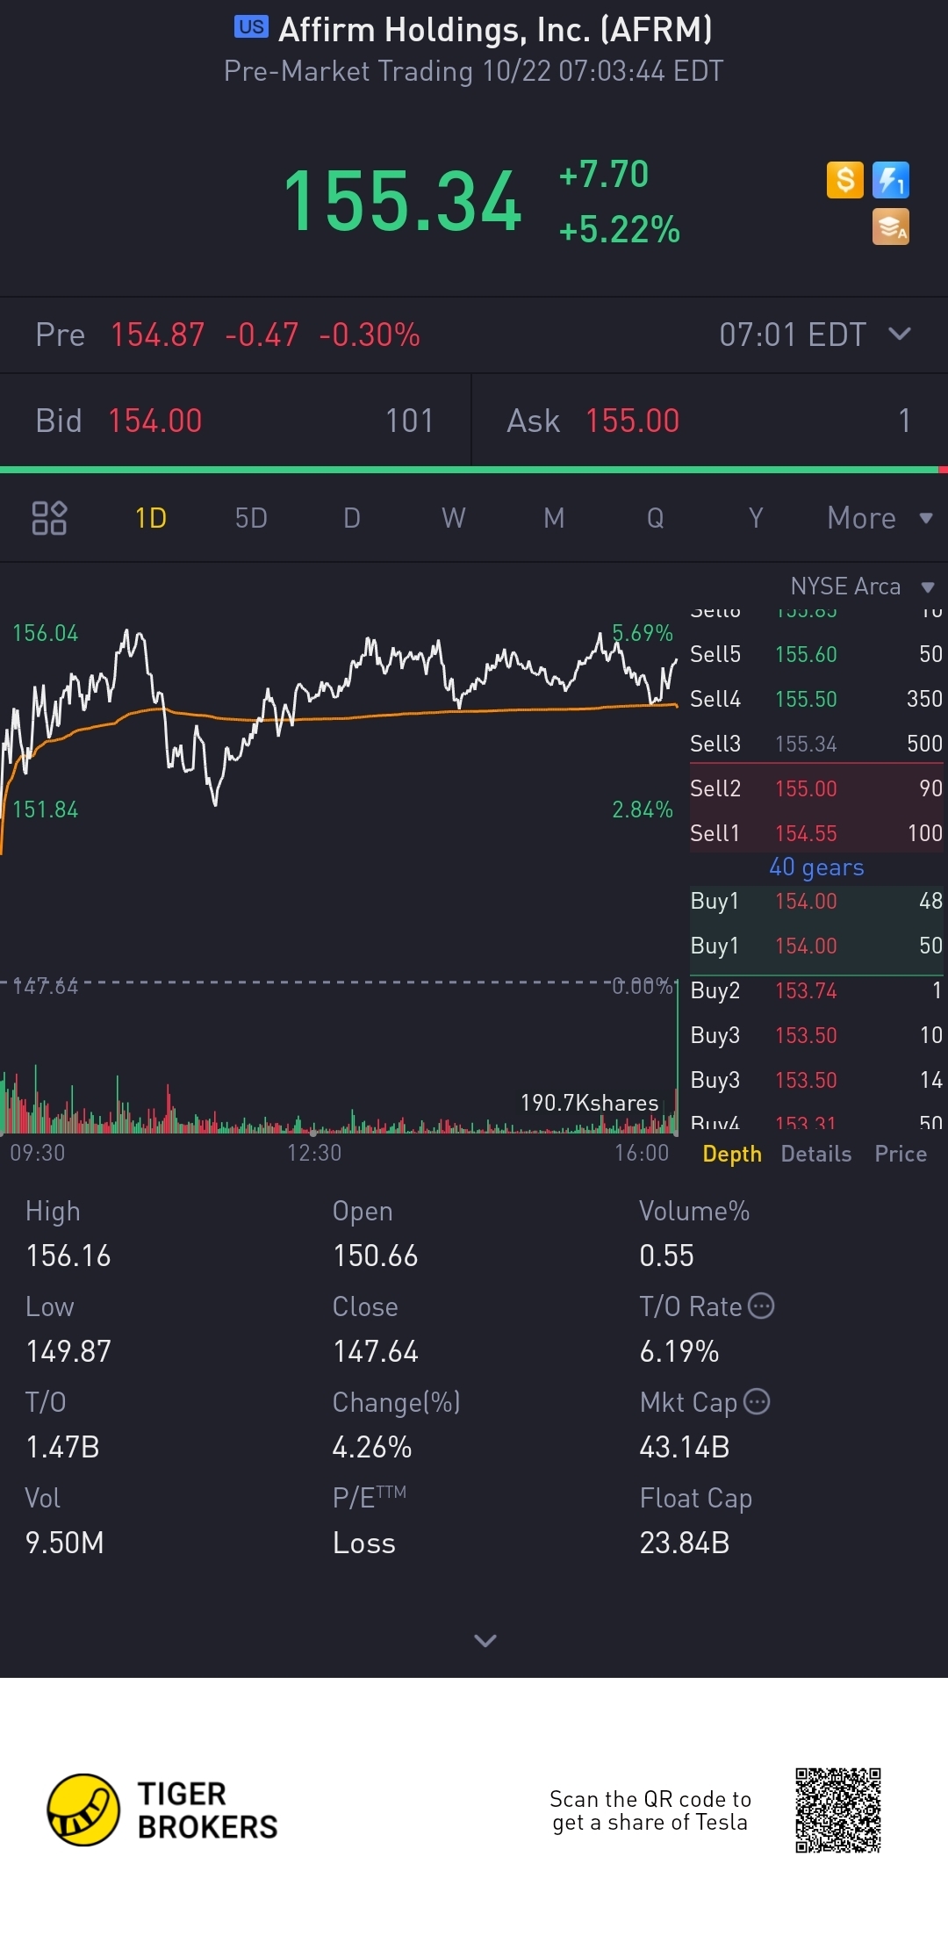Tap the Tesla share QR code

click(x=838, y=1810)
